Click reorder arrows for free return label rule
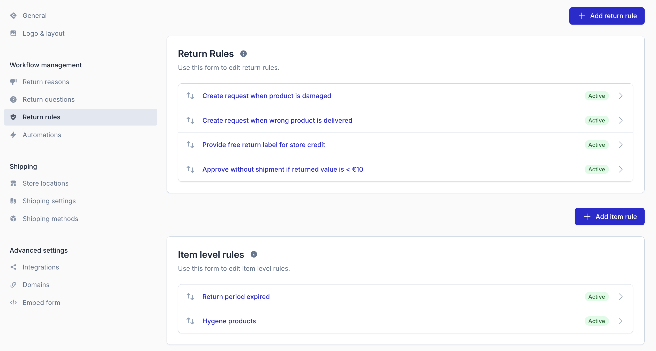The width and height of the screenshot is (656, 351). [x=190, y=145]
